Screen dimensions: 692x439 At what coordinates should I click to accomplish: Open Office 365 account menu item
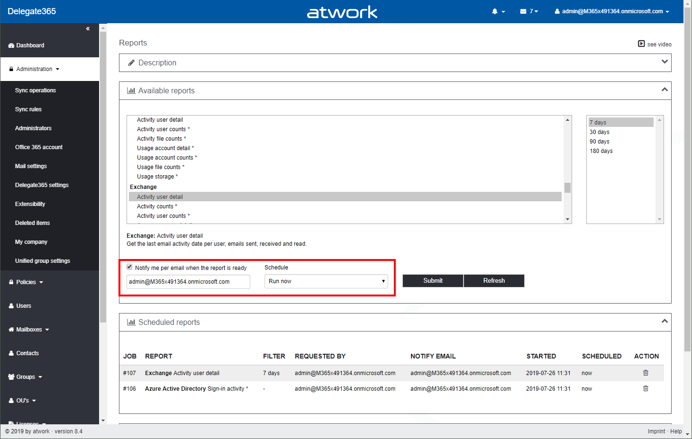coord(39,147)
